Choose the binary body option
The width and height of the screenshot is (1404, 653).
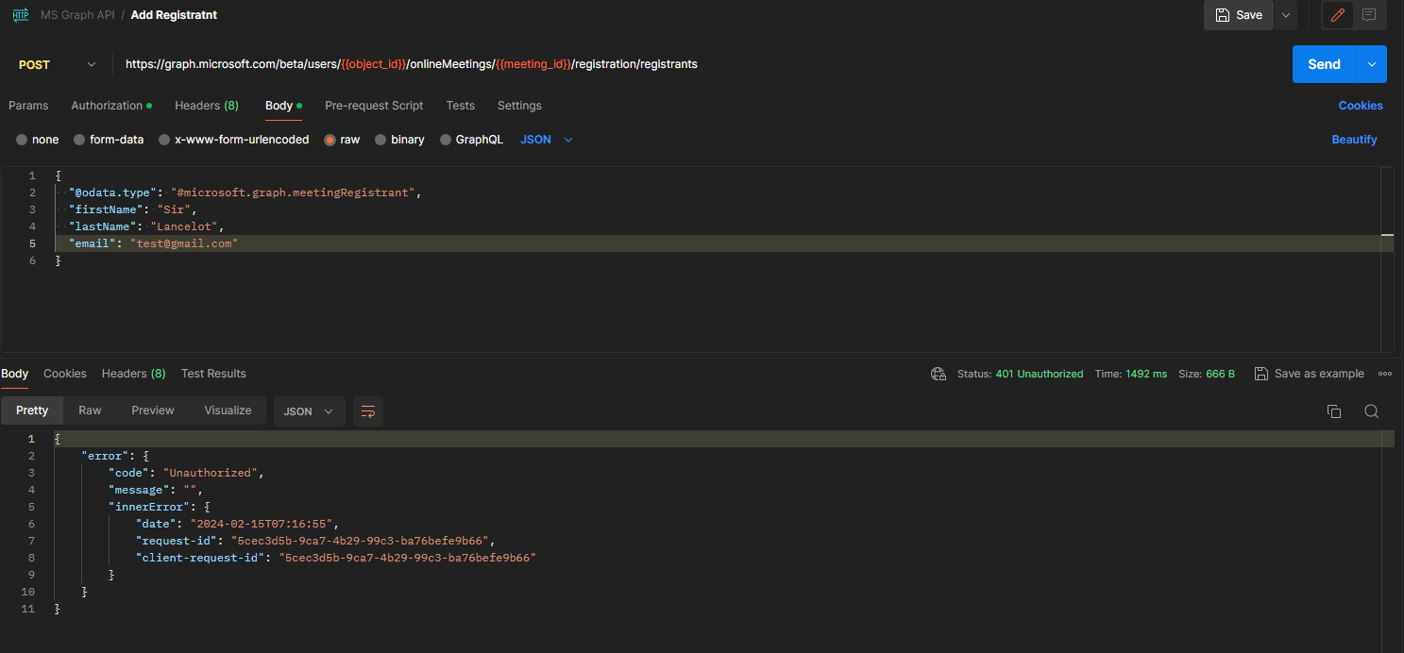[399, 139]
